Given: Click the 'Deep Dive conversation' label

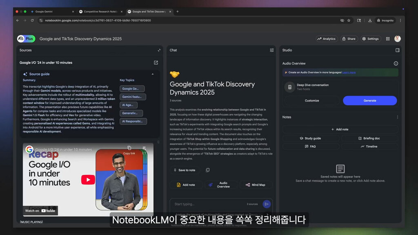Looking at the screenshot, I should click(x=313, y=85).
